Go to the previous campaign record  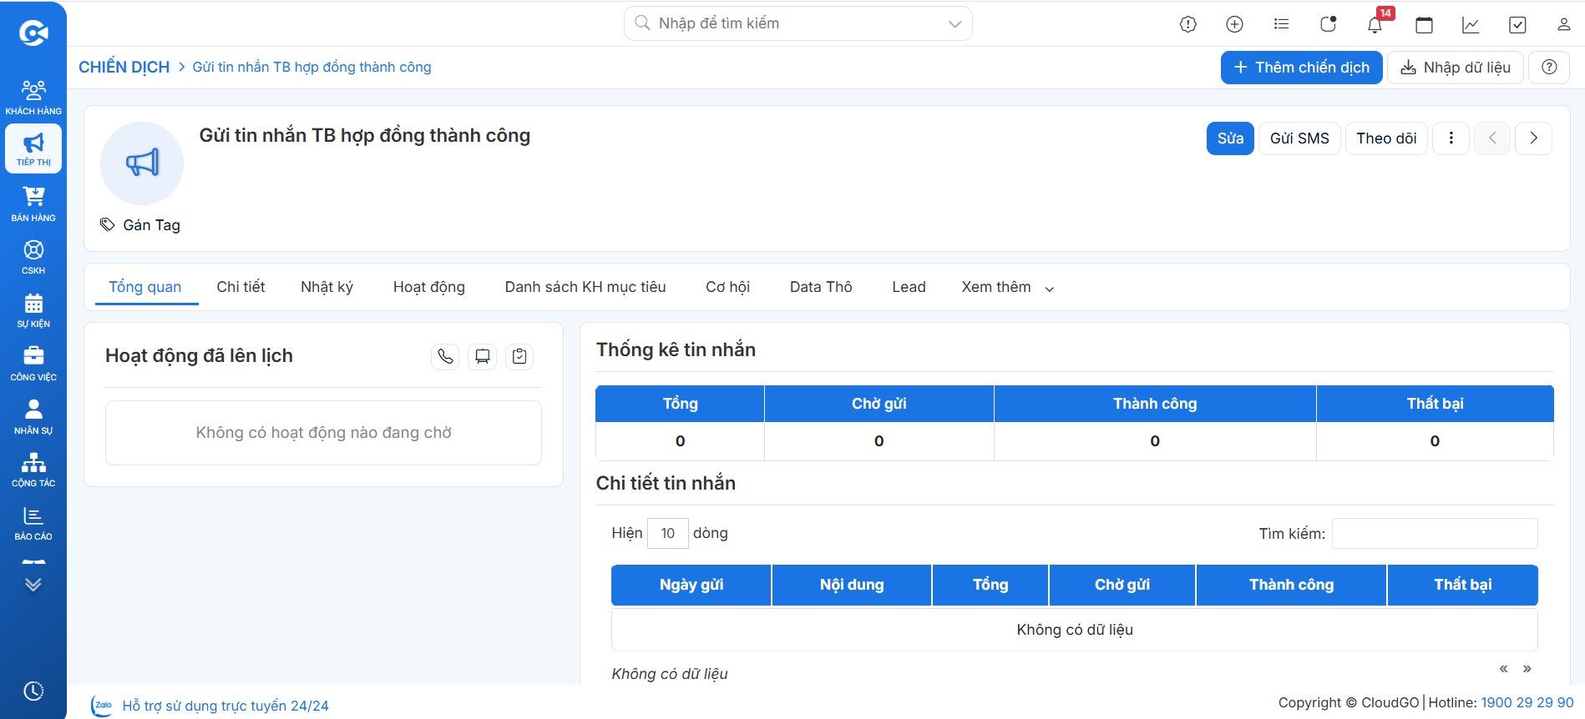coord(1492,138)
